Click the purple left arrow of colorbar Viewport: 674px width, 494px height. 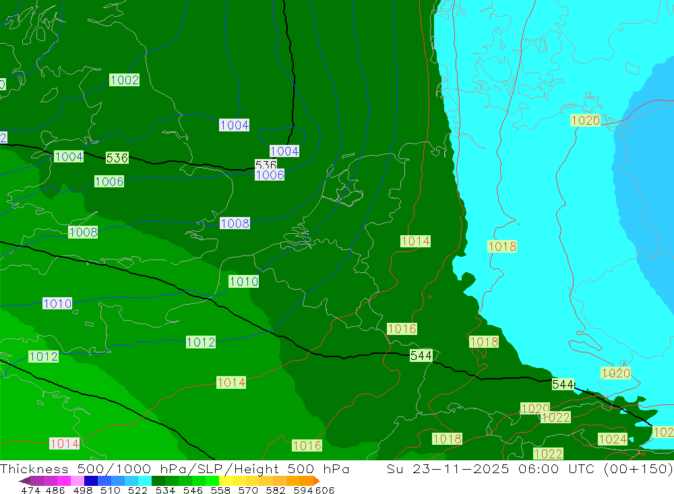[x=24, y=481]
